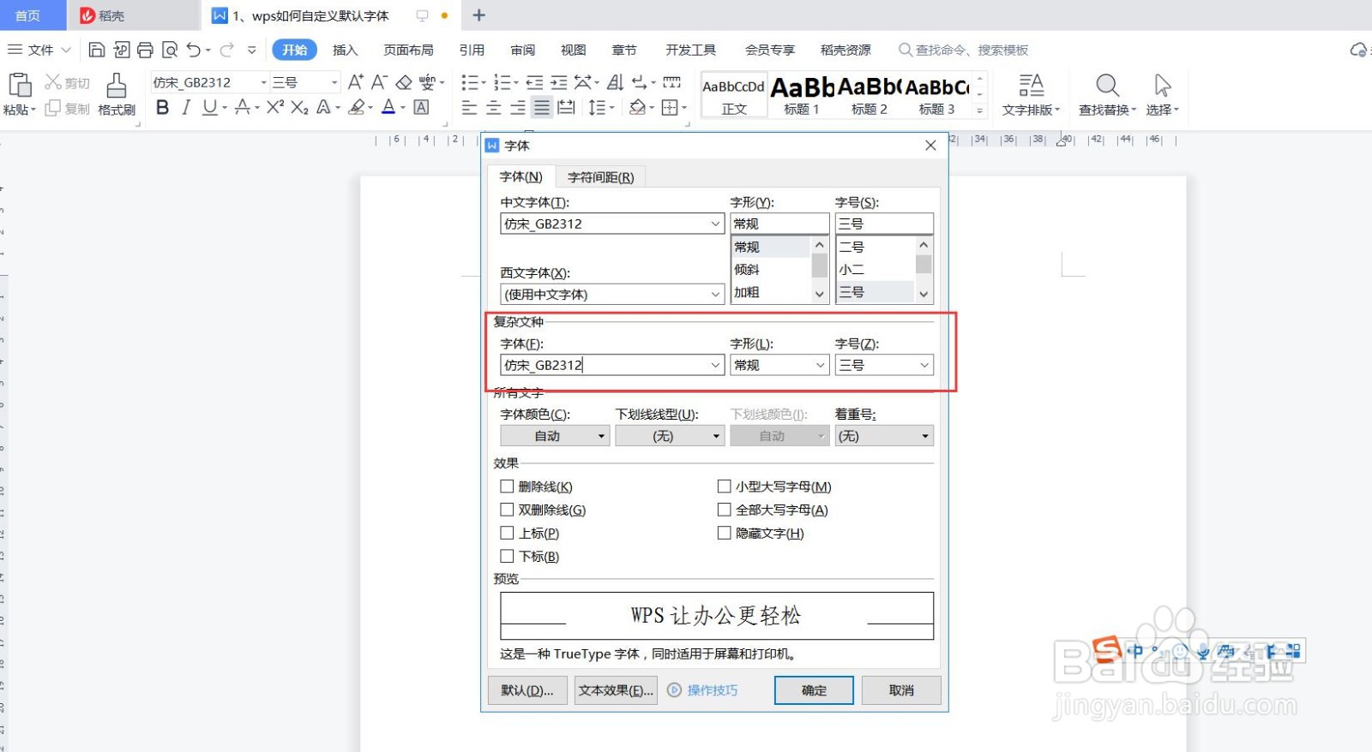Click the bulleted list icon
This screenshot has width=1372, height=752.
pyautogui.click(x=470, y=82)
